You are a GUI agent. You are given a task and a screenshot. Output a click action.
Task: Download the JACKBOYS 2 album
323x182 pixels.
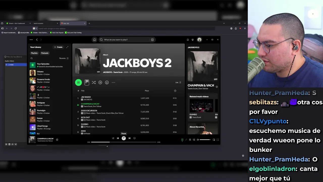107,82
